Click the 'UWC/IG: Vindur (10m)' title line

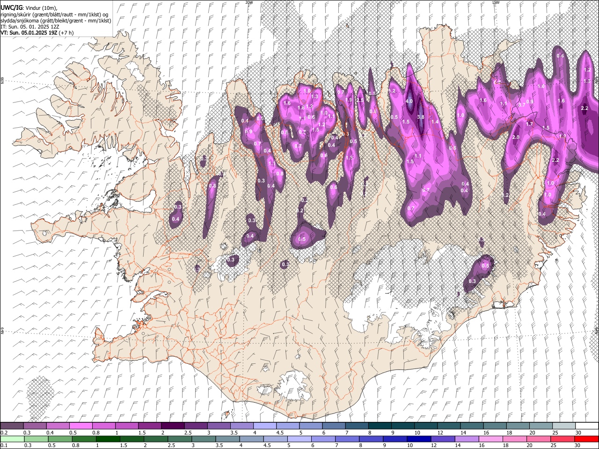point(29,7)
